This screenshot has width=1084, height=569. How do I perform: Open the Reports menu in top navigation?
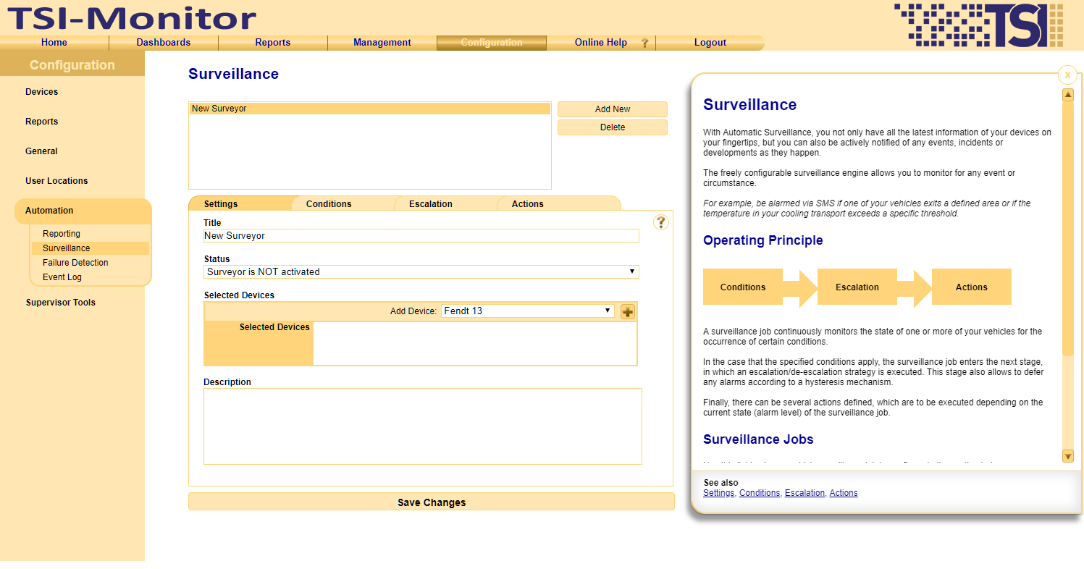(x=273, y=43)
